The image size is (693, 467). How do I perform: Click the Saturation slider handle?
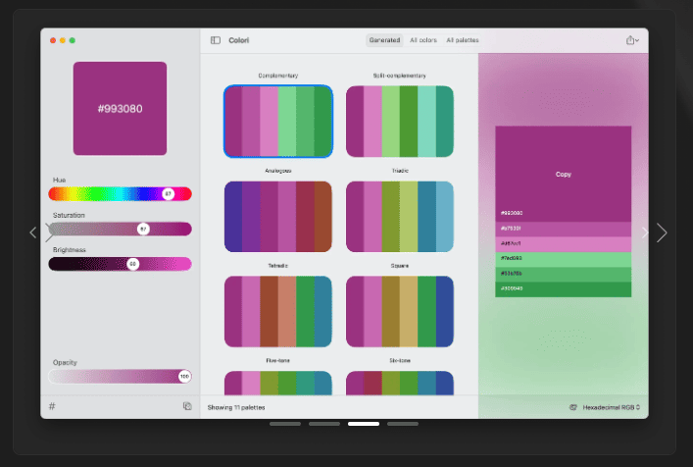(143, 229)
